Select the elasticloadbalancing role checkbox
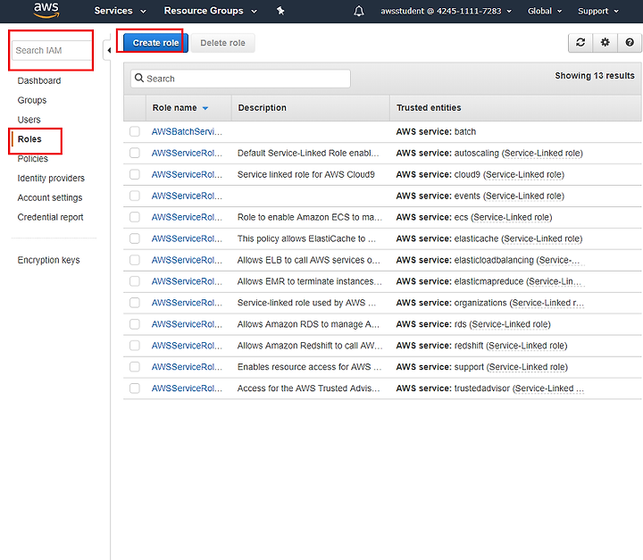 coord(135,260)
